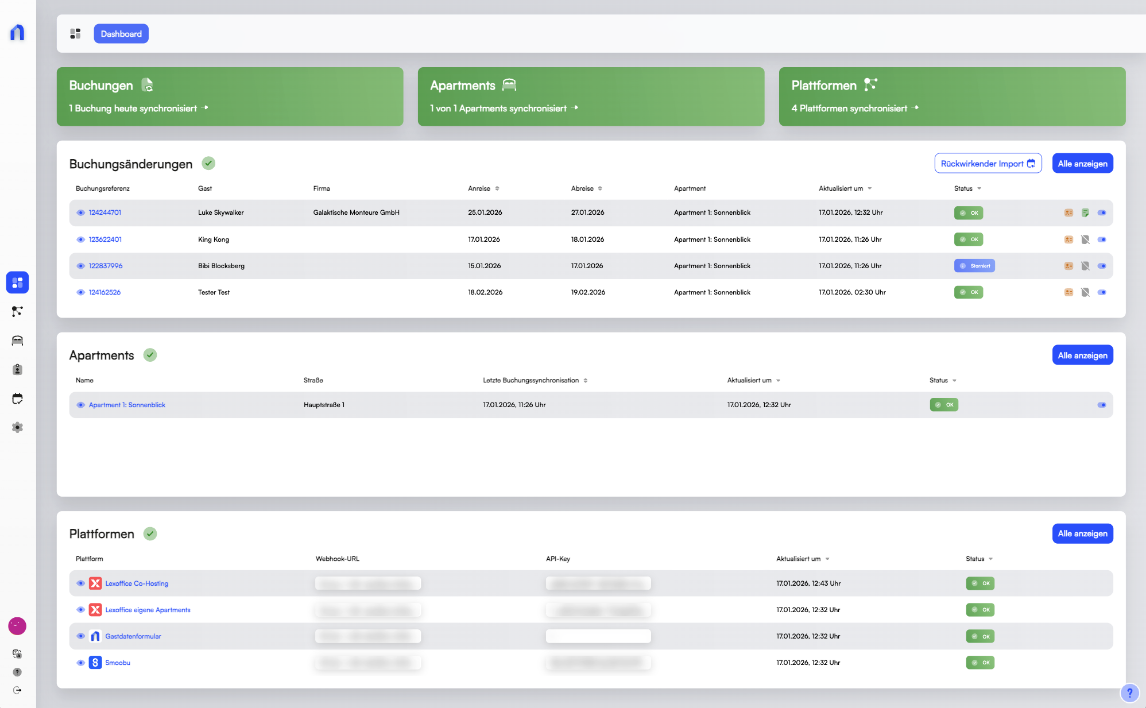Toggle the switch for Apartment 1: Sonnenblick row
Screen dimensions: 1146x708
[1102, 405]
